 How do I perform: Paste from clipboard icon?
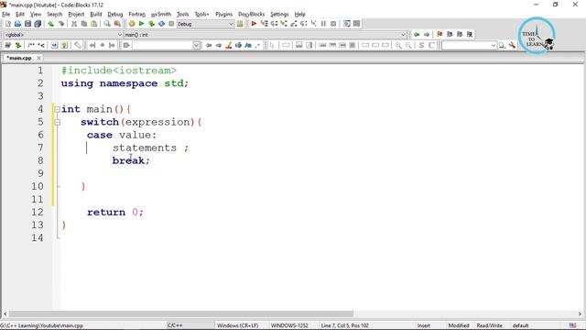tap(93, 24)
